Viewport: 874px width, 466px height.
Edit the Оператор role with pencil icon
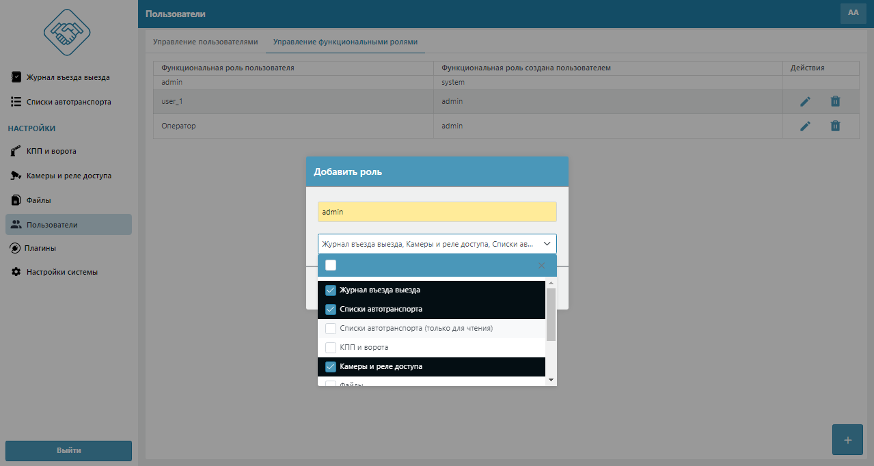pyautogui.click(x=805, y=126)
